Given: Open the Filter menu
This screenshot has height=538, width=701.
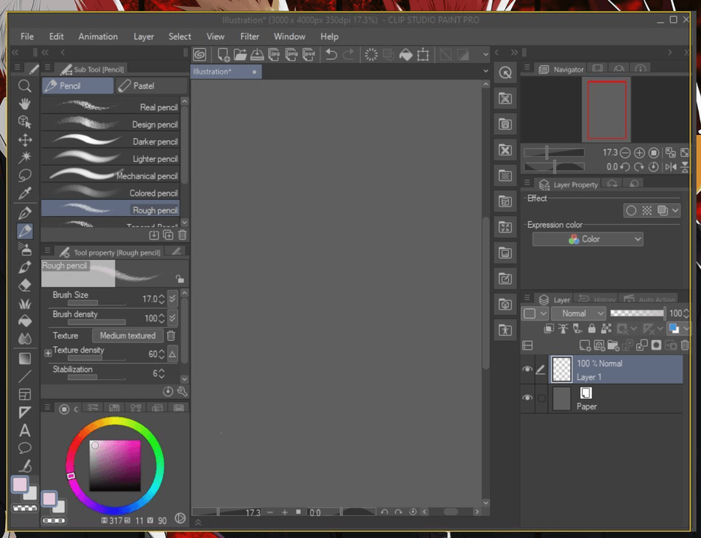Looking at the screenshot, I should click(250, 36).
